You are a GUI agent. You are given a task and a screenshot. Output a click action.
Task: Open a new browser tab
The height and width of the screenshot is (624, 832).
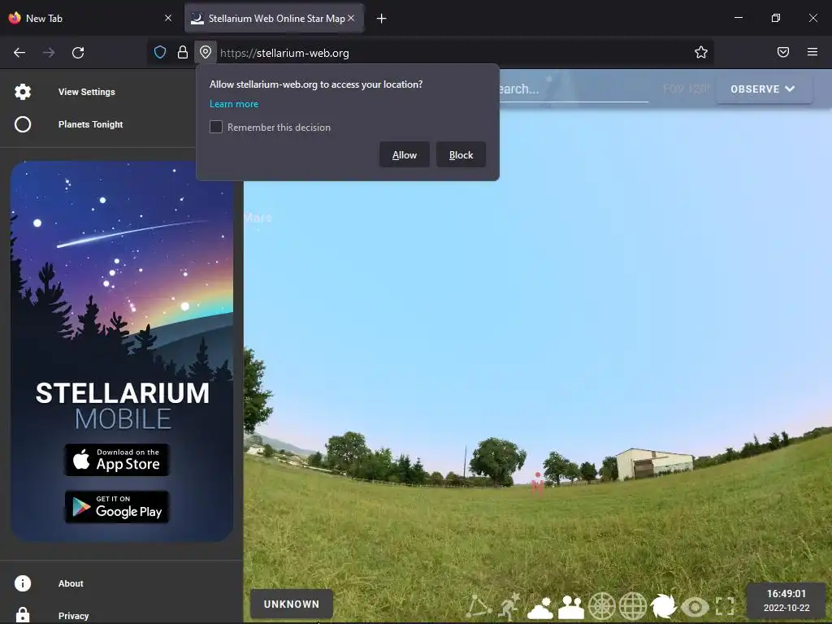381,19
